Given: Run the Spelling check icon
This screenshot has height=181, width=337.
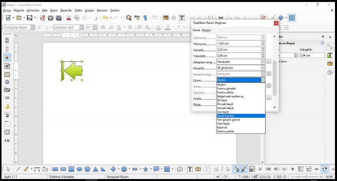Looking at the screenshot, I should coord(137,18).
